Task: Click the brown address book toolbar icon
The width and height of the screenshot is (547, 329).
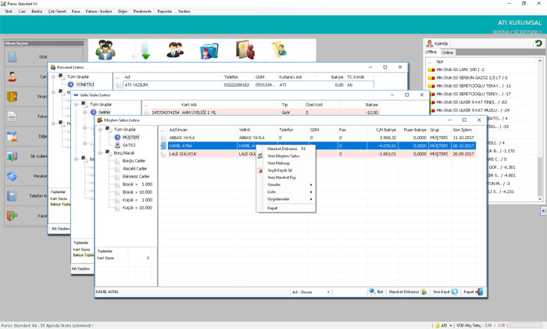Action: point(245,51)
